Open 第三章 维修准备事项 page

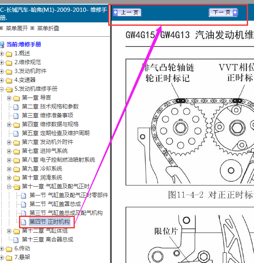click(47, 115)
